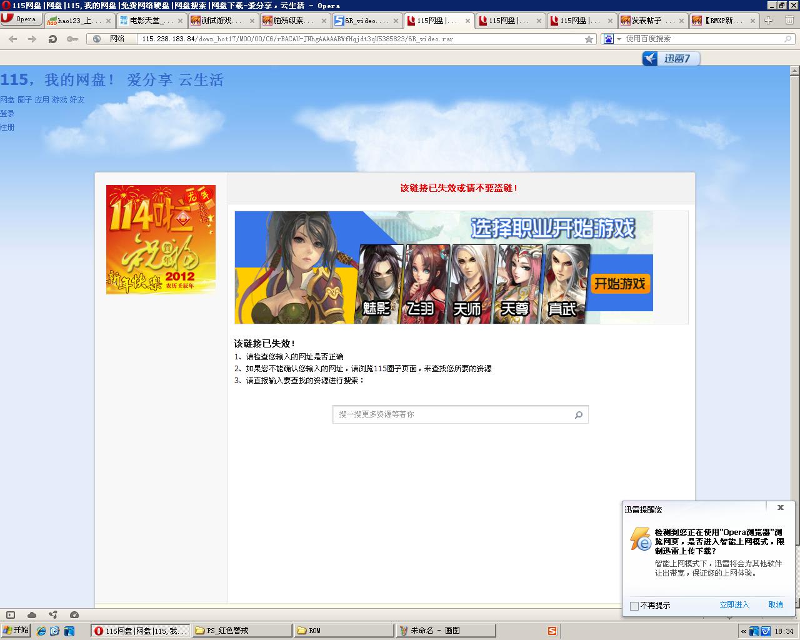
Task: Select the 真武 character card
Action: pos(566,284)
